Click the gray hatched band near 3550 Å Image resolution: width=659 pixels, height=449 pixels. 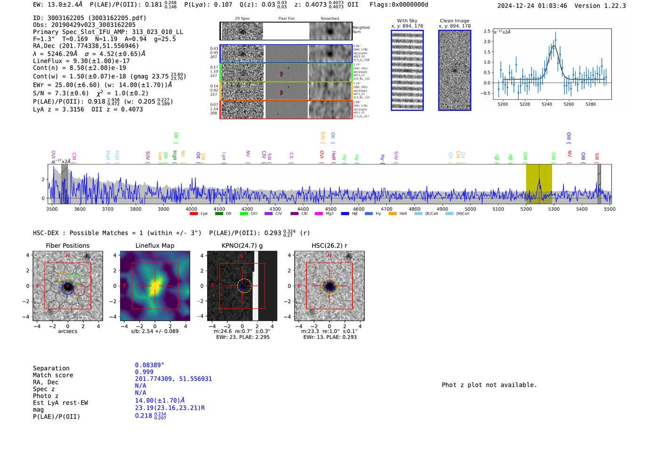(64, 184)
